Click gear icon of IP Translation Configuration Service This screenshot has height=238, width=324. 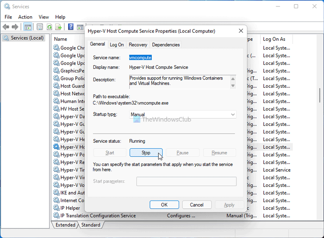coord(56,215)
